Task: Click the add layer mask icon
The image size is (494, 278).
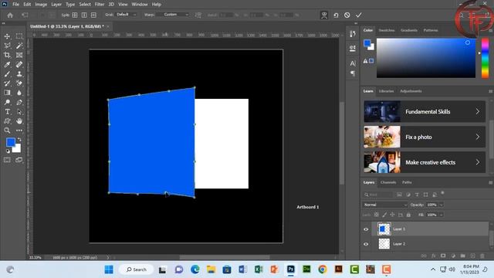Action: pyautogui.click(x=443, y=256)
